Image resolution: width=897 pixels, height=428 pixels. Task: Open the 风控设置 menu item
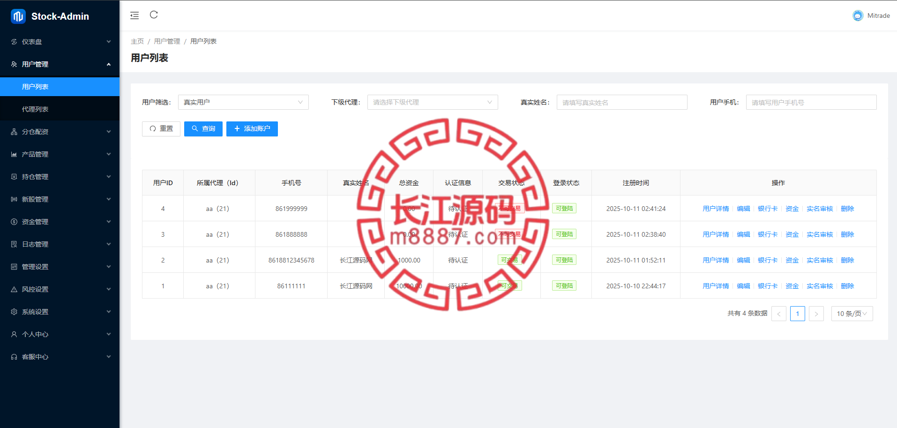pyautogui.click(x=60, y=289)
